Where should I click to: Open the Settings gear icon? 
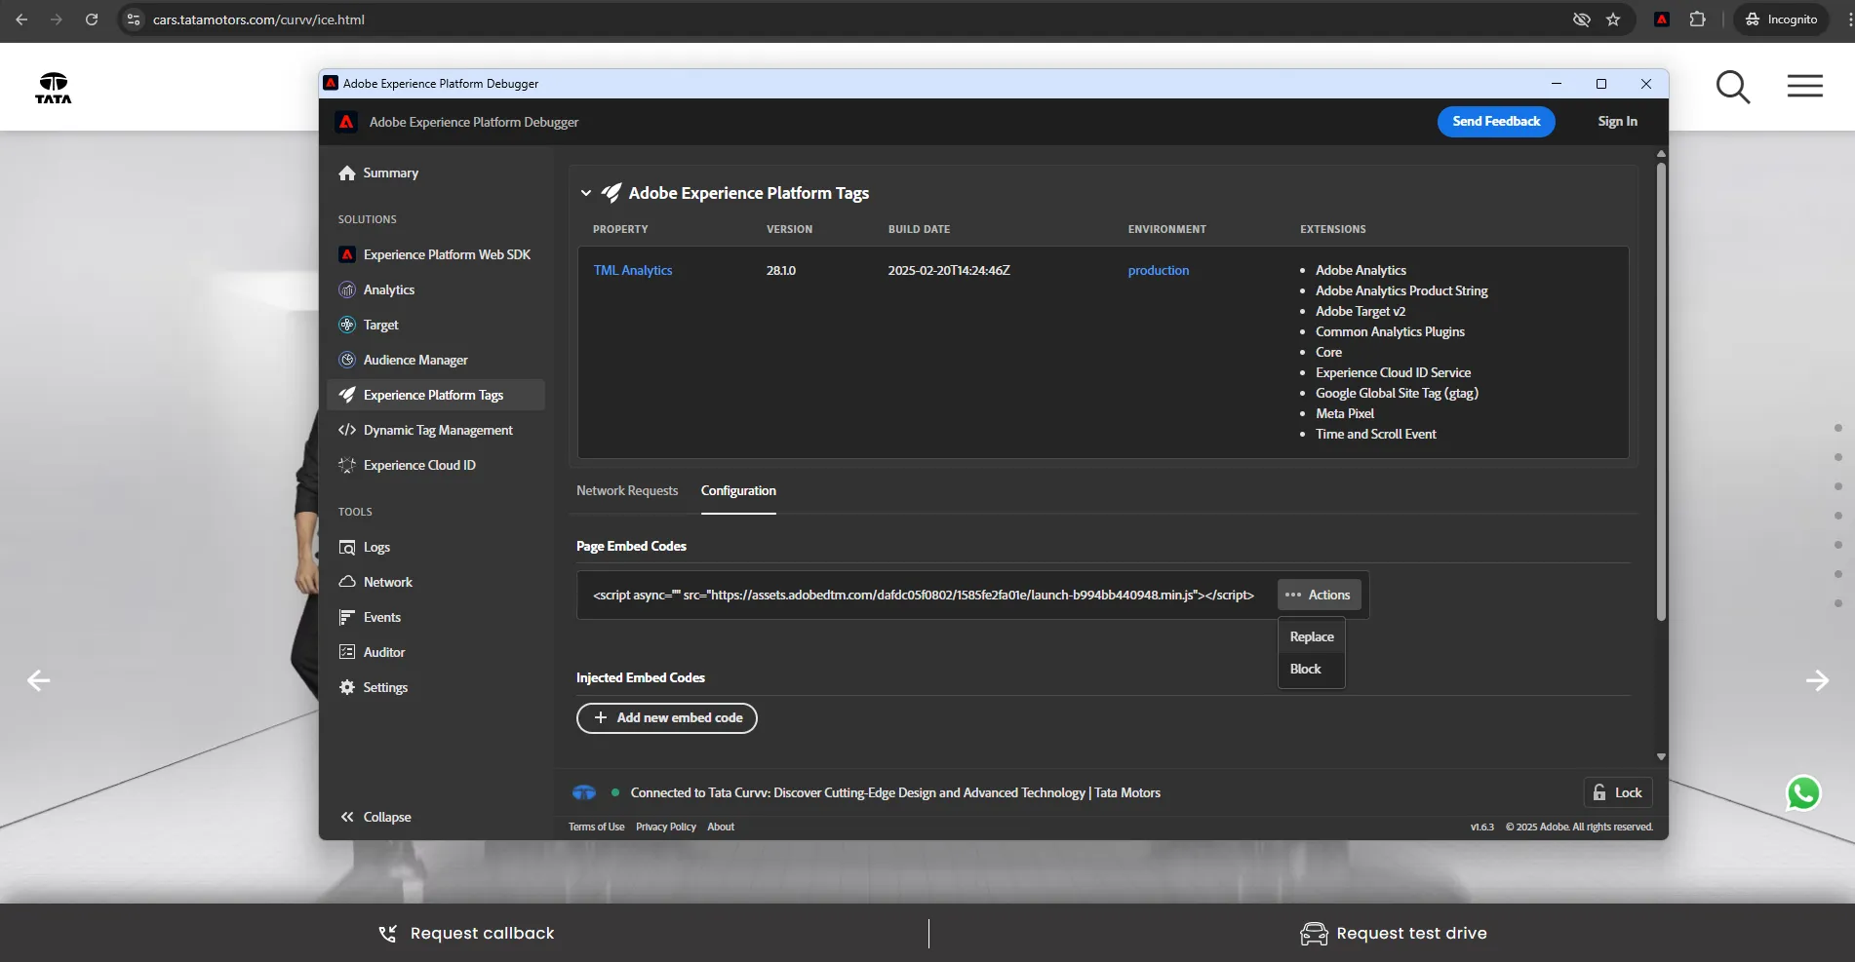point(347,687)
